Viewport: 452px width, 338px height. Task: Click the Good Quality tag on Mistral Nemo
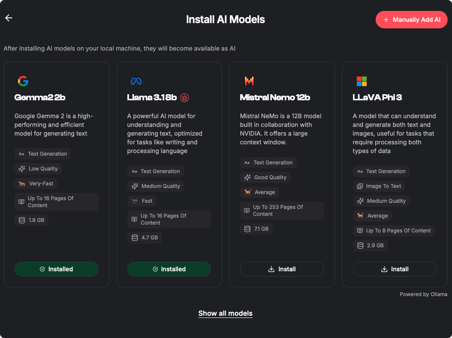point(265,178)
